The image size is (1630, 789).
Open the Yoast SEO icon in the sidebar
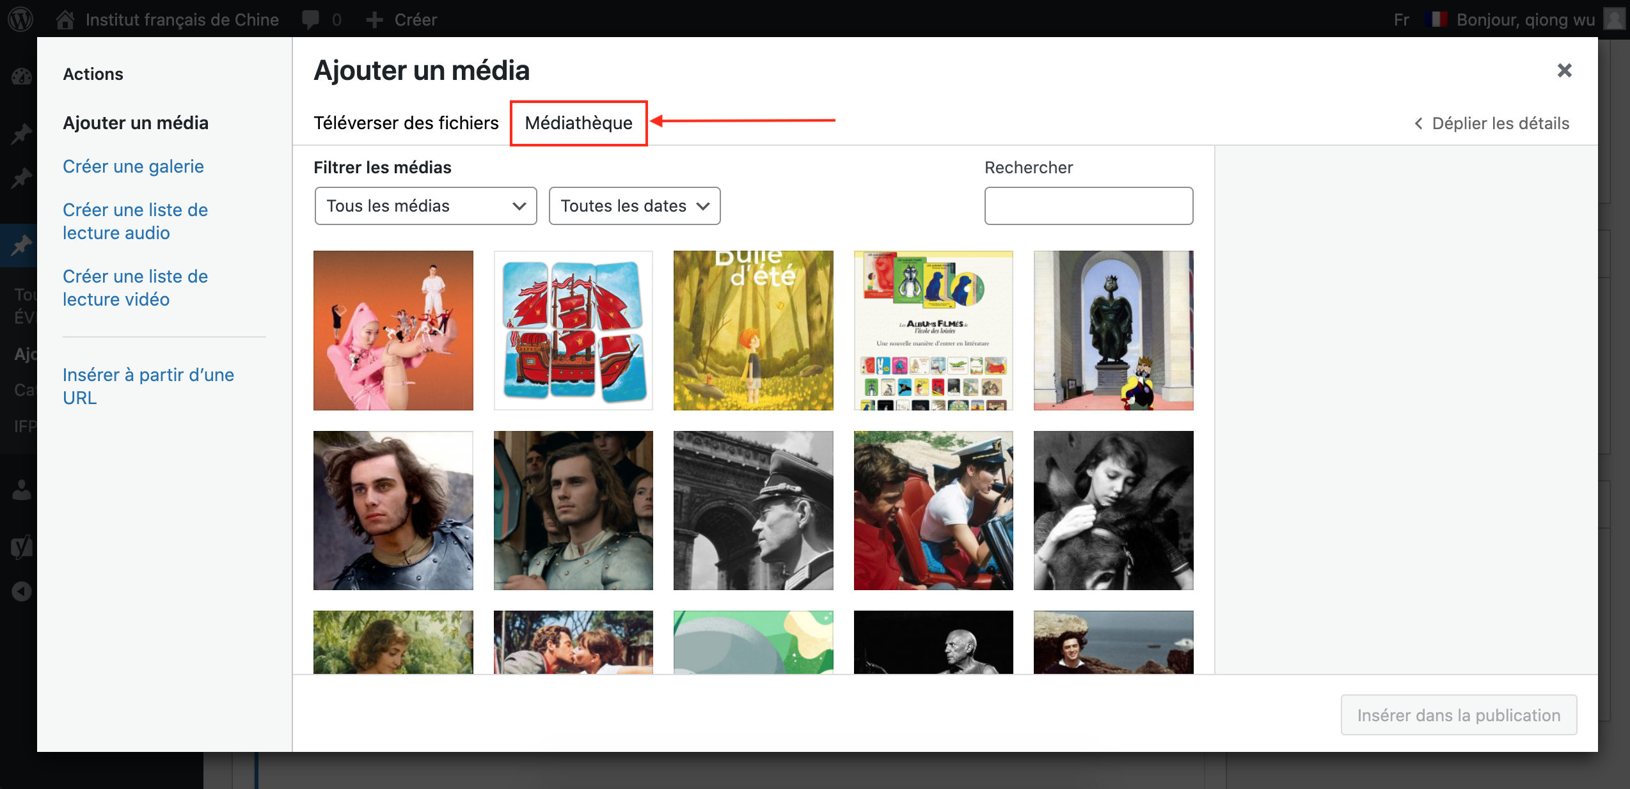(x=21, y=547)
